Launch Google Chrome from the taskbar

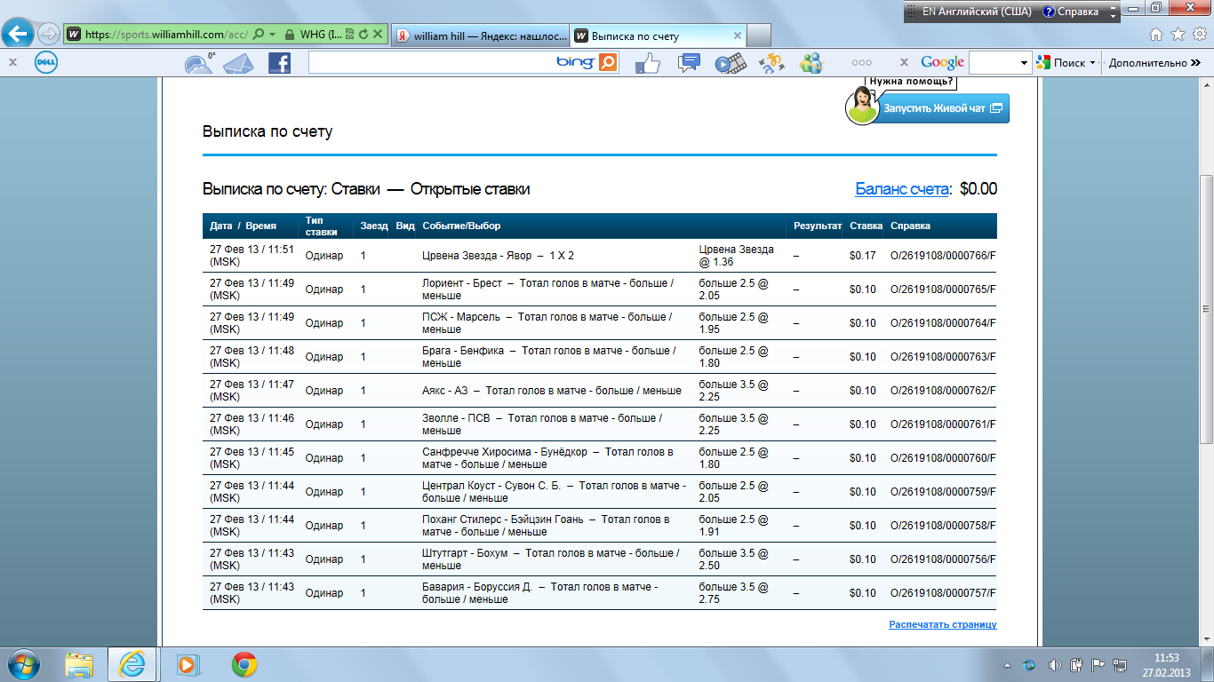(x=244, y=663)
